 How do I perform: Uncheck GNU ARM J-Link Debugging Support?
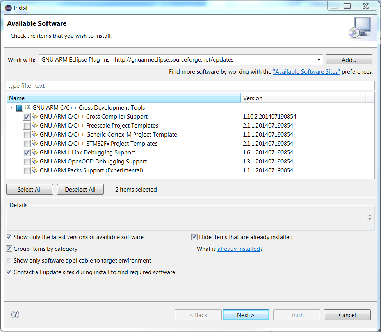click(x=27, y=153)
